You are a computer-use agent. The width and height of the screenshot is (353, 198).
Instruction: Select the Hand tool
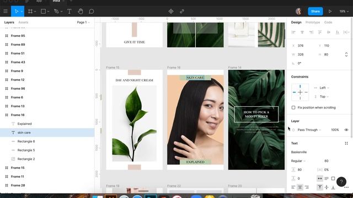[x=81, y=11]
